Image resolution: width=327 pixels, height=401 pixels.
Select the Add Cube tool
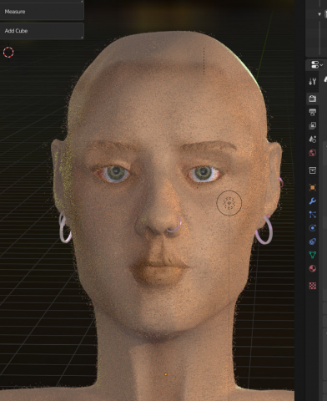tap(42, 31)
